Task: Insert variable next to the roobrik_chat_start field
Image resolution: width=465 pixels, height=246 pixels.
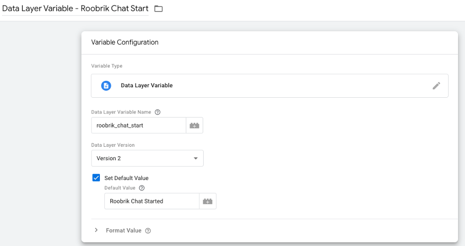Action: [195, 125]
